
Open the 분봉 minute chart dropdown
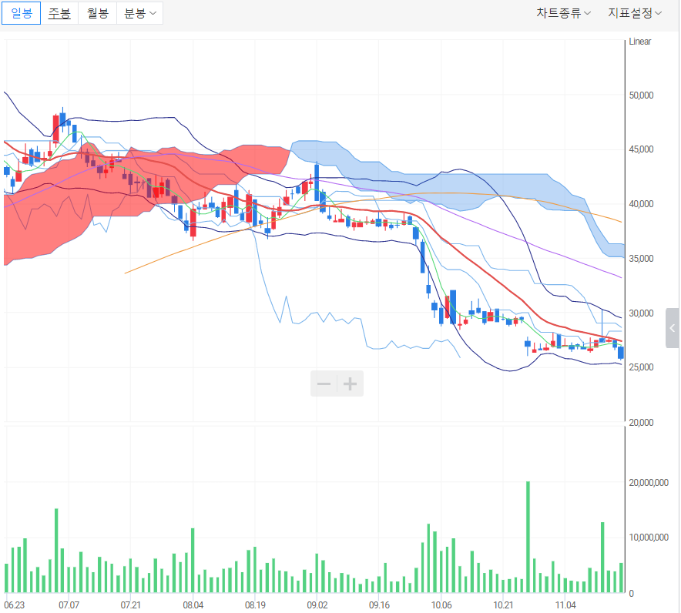[140, 13]
